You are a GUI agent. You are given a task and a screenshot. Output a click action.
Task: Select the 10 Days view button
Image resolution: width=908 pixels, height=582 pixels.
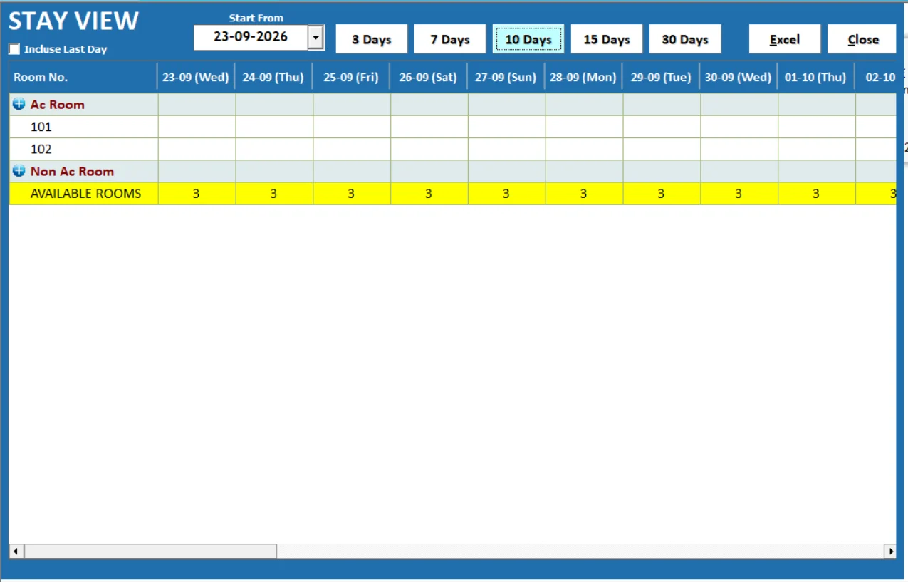528,39
